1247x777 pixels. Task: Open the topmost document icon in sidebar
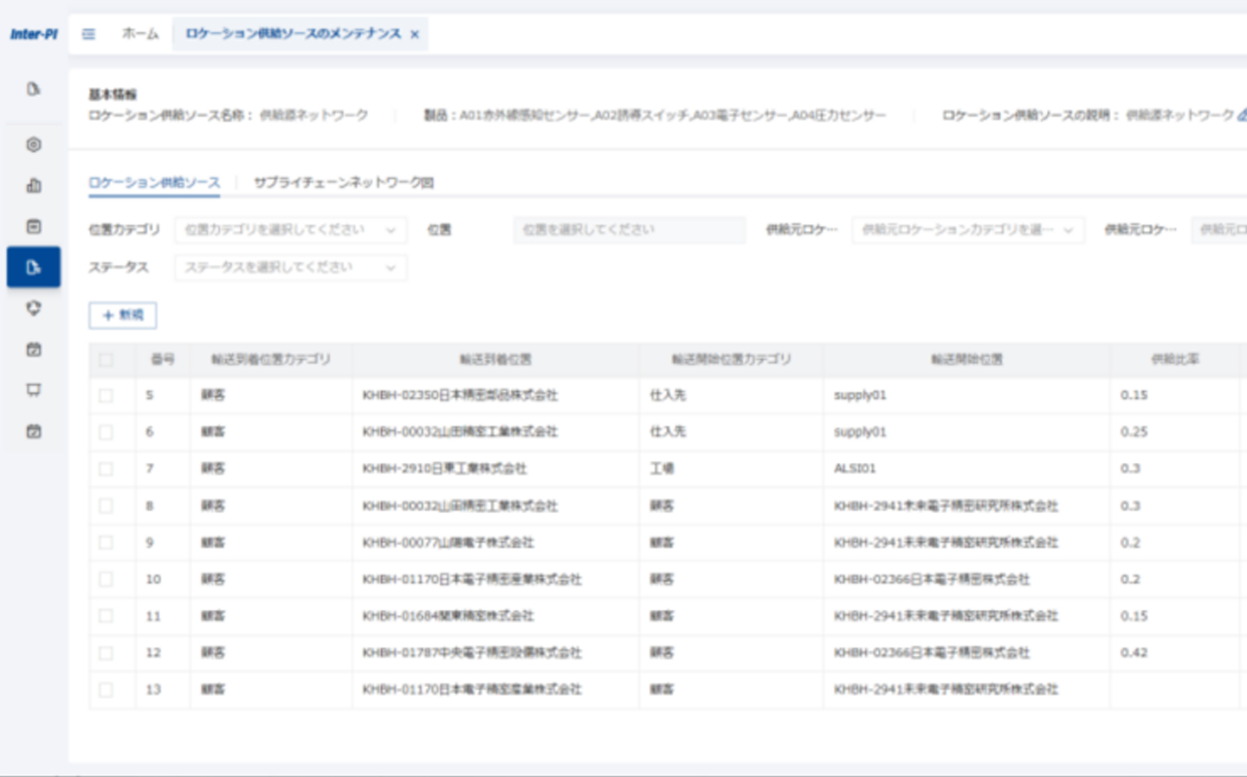[x=34, y=89]
